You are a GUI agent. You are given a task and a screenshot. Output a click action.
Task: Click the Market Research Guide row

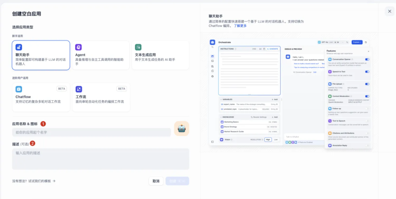250,131
